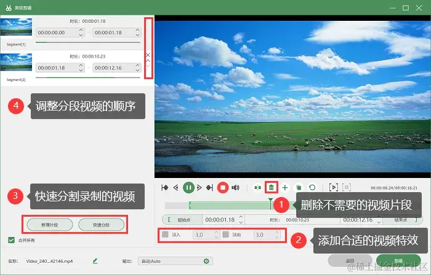Move Segment[2] down in the list
This screenshot has height=275, width=431.
point(148,66)
